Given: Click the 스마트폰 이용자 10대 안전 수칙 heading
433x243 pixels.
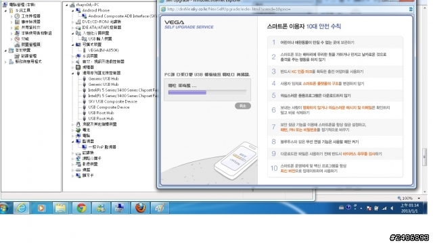Looking at the screenshot, I should tap(304, 26).
